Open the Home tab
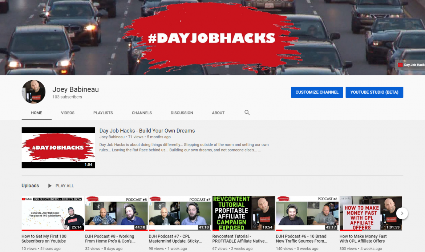The width and height of the screenshot is (425, 252). point(36,113)
